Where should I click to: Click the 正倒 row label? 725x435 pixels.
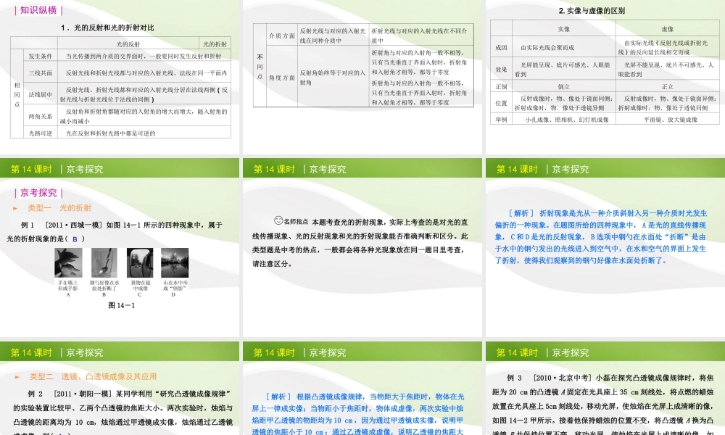coord(501,86)
